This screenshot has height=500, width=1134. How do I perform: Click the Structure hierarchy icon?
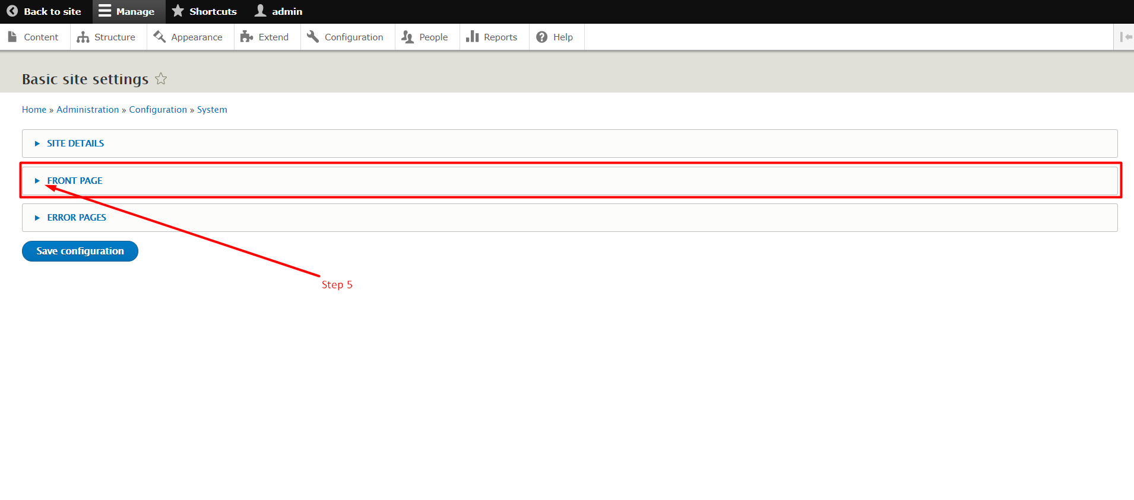(83, 37)
